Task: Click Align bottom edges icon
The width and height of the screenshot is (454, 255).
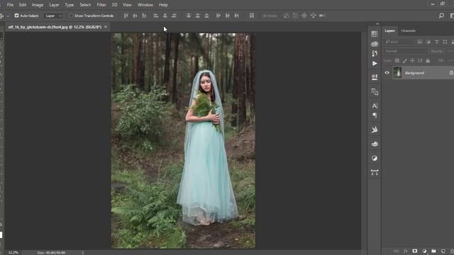Action: [144, 16]
